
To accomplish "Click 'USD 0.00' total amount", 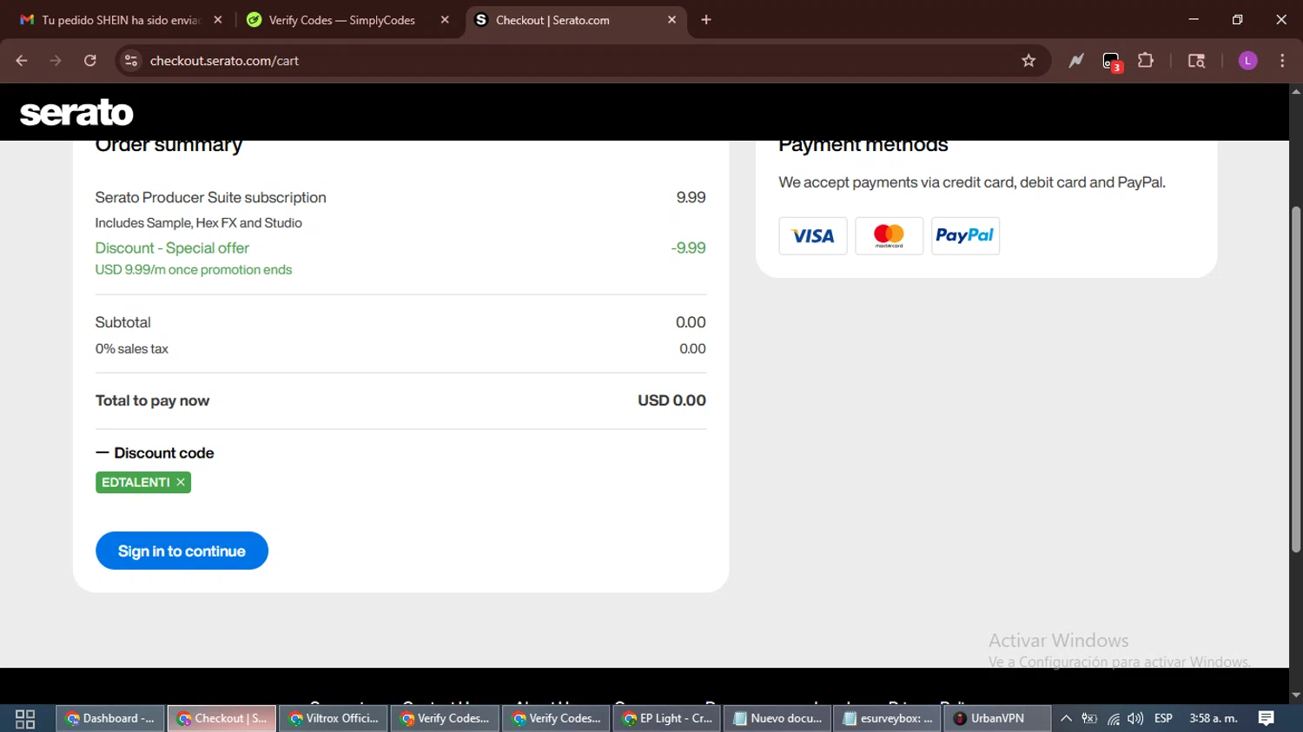I will [671, 400].
